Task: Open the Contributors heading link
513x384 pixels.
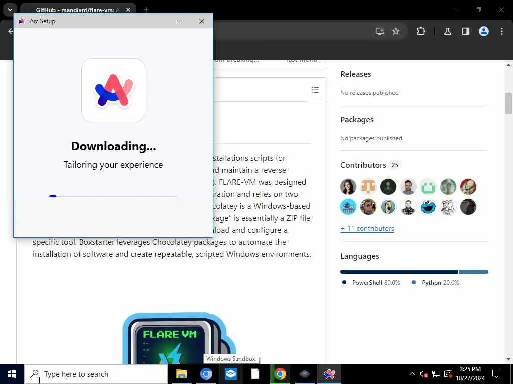Action: tap(363, 165)
